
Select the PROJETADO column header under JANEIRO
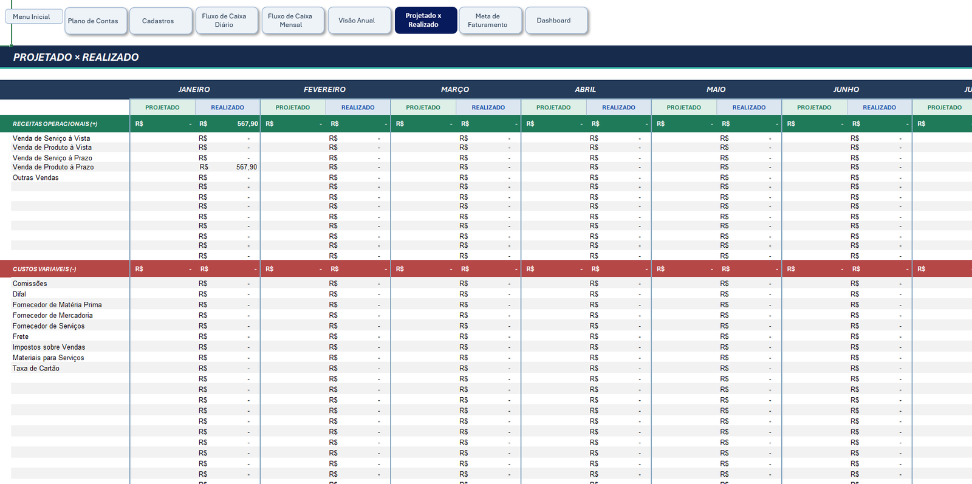click(x=162, y=107)
